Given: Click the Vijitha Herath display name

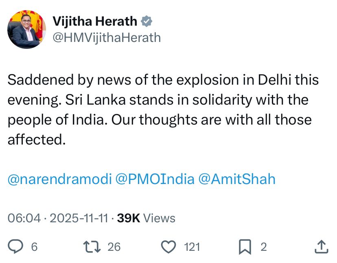Looking at the screenshot, I should tap(95, 22).
